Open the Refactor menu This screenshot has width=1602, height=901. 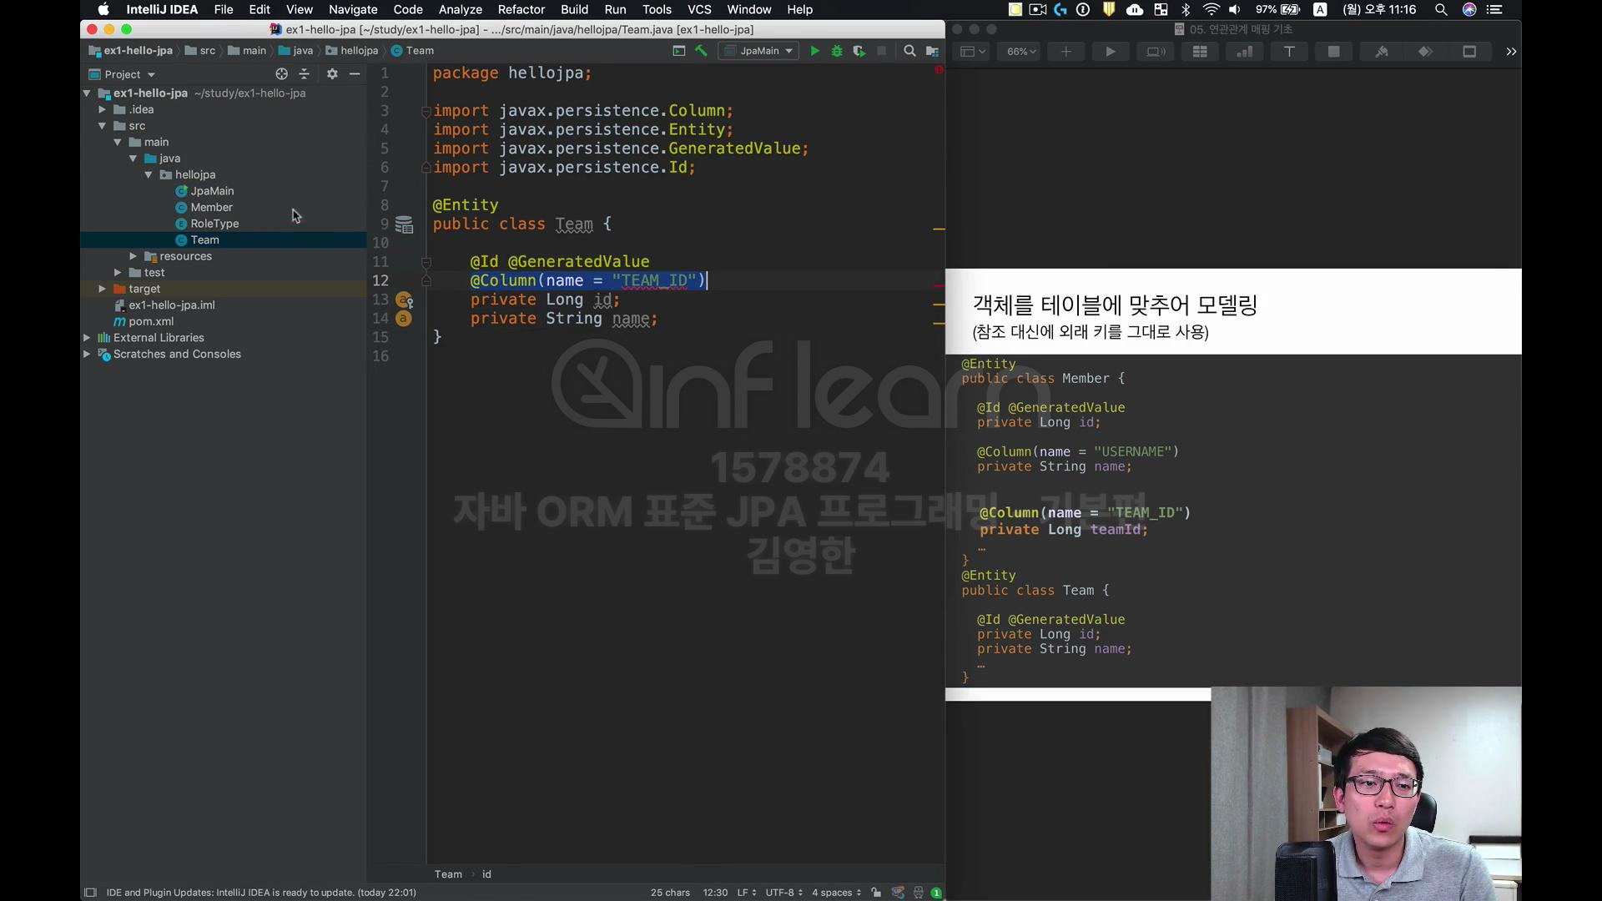[x=521, y=10]
